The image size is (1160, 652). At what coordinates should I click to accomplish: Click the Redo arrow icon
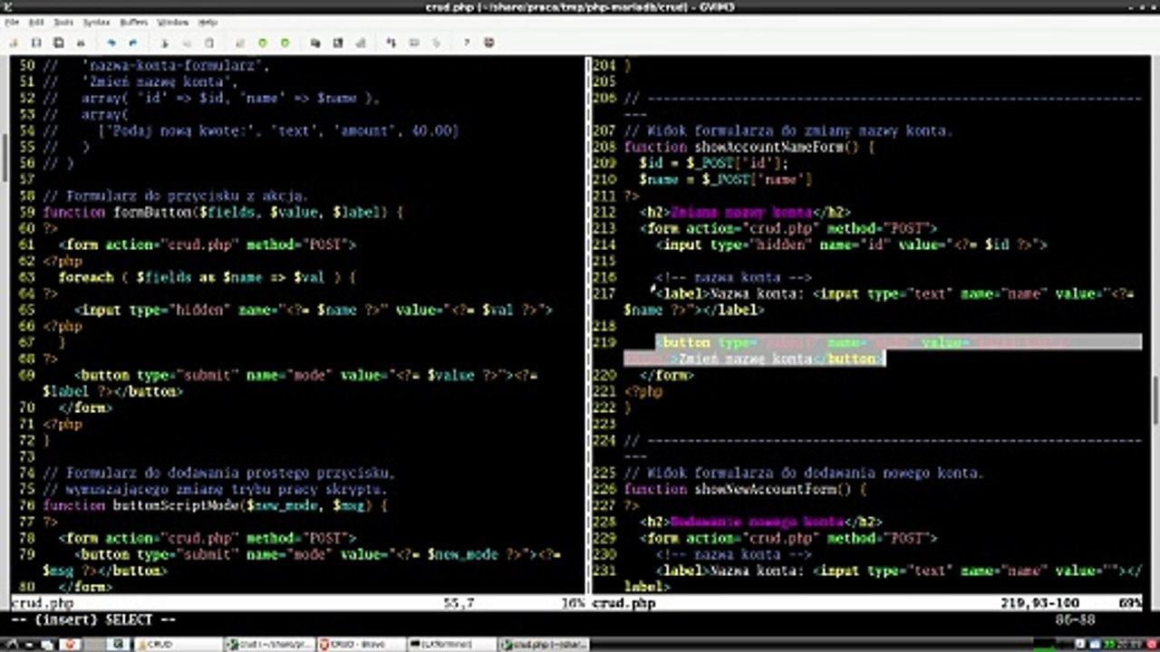(133, 43)
